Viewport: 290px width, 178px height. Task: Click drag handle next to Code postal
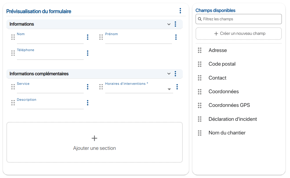click(x=200, y=64)
